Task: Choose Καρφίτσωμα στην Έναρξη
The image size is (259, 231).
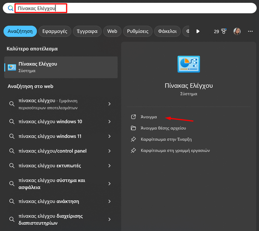Action: pyautogui.click(x=166, y=140)
